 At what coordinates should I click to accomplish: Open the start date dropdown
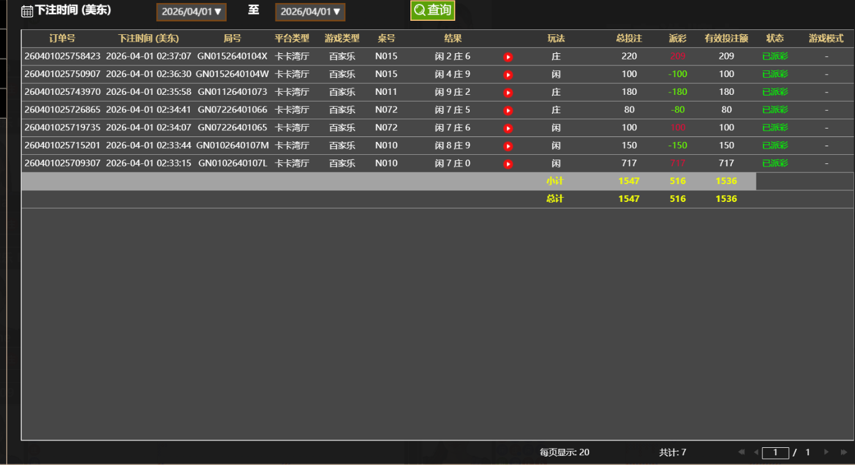[x=191, y=12]
